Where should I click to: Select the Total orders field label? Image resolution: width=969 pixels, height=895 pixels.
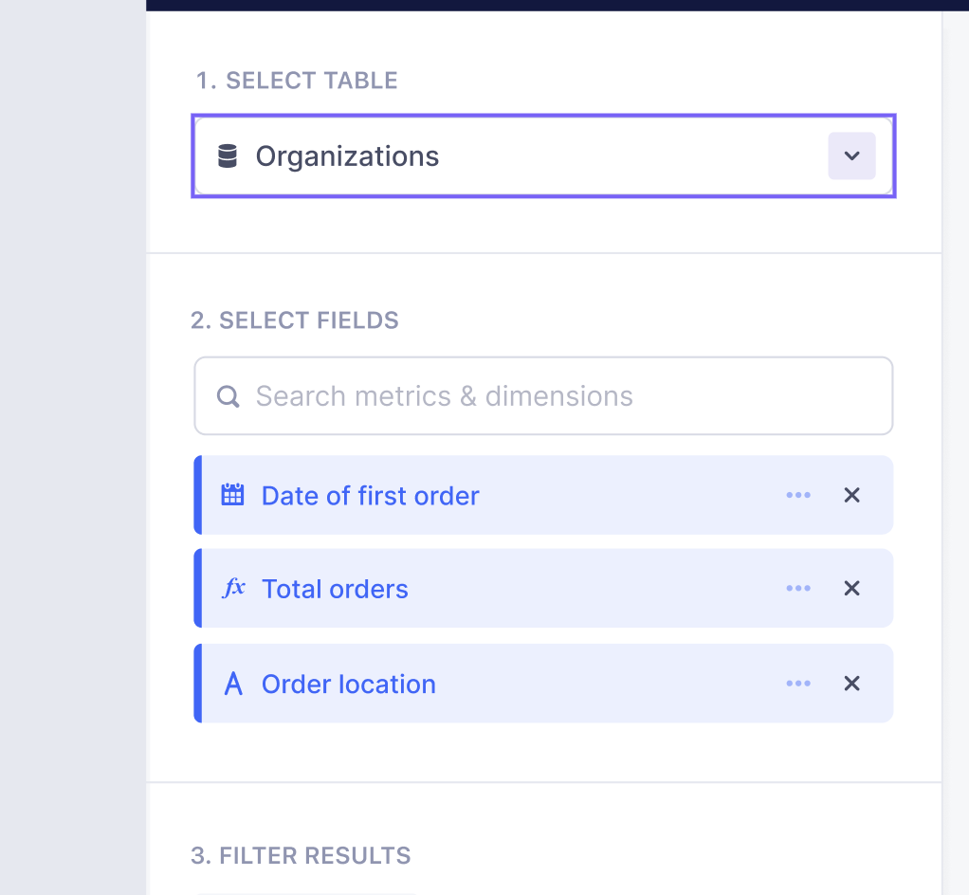[x=335, y=588]
